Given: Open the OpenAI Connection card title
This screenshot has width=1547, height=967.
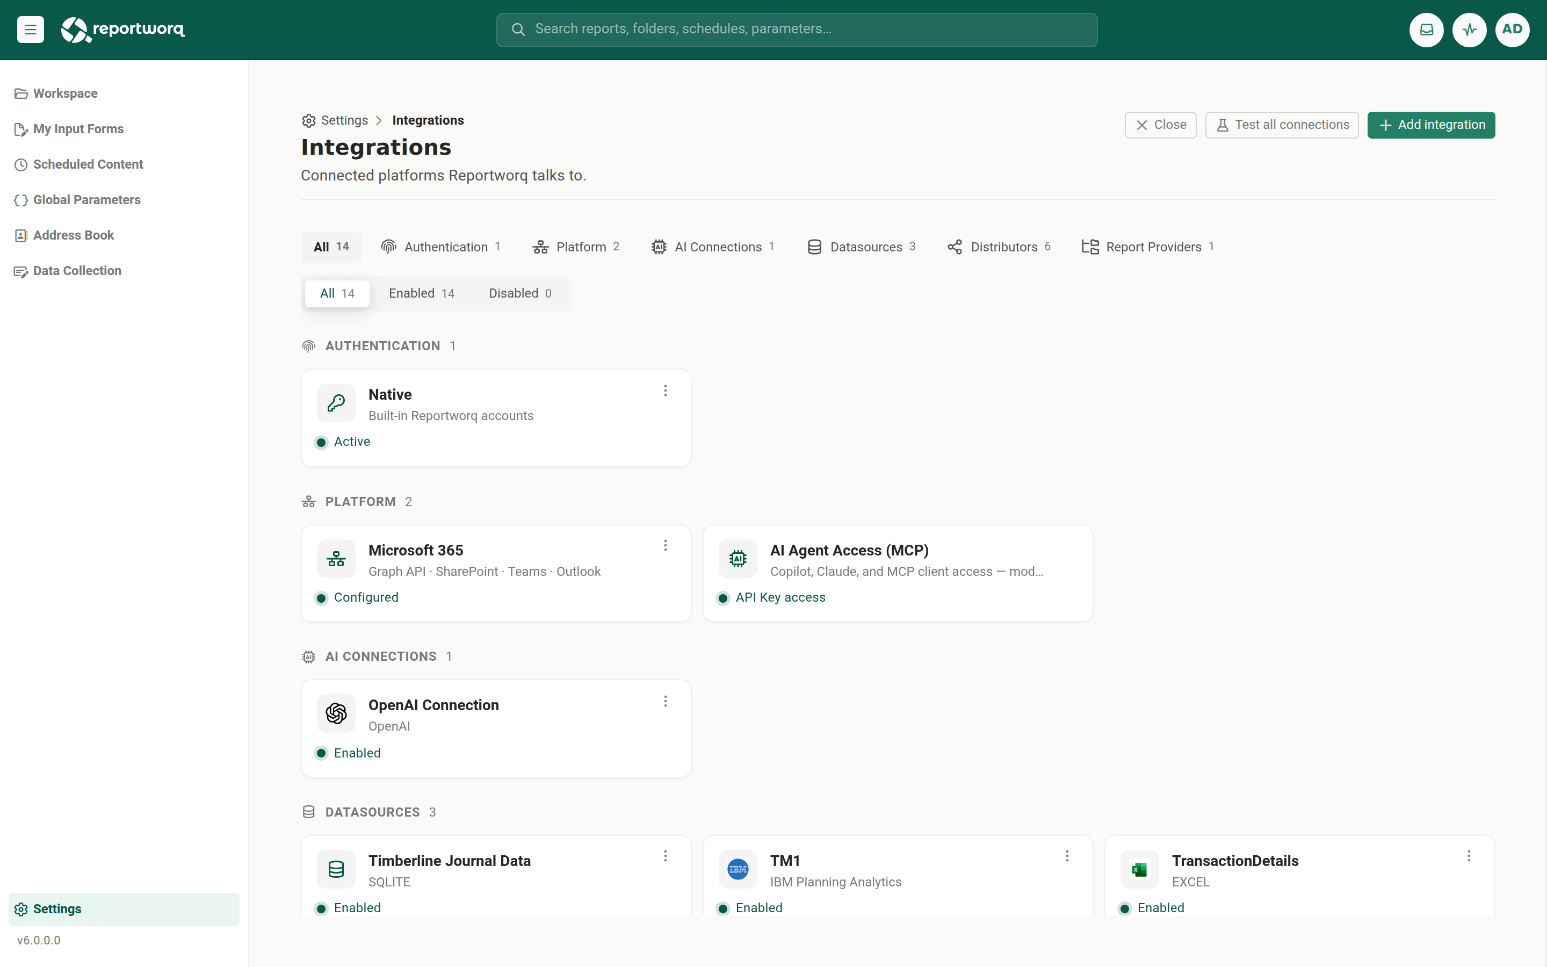Looking at the screenshot, I should pos(433,705).
